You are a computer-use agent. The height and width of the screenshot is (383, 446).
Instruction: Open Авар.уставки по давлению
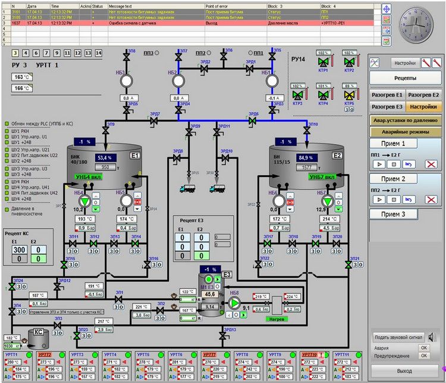click(406, 120)
